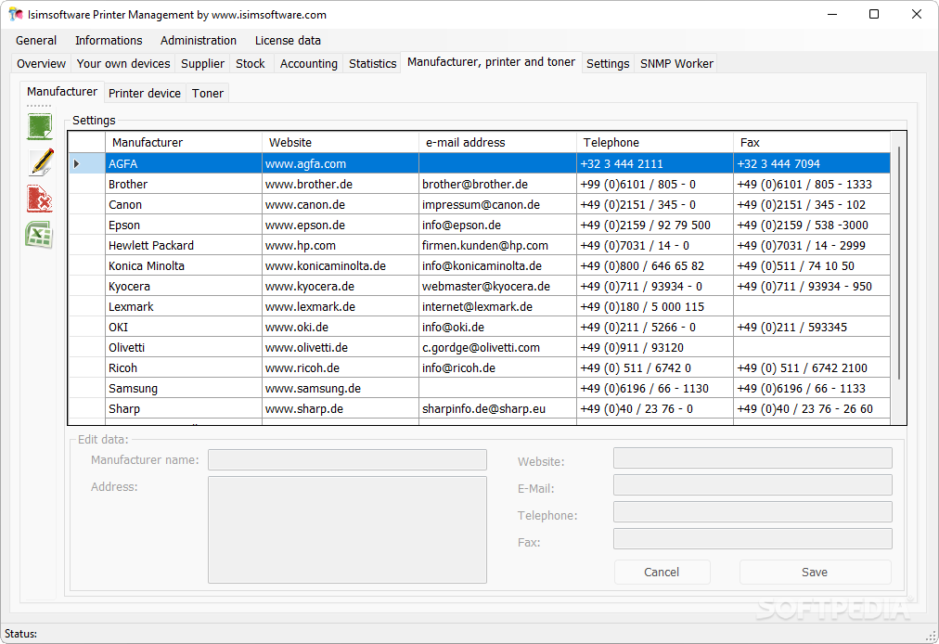This screenshot has width=939, height=644.
Task: Select Manufacturer, printer and toner tab
Action: click(491, 62)
